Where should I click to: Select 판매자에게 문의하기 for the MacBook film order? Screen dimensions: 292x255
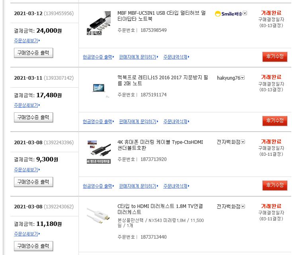point(138,122)
